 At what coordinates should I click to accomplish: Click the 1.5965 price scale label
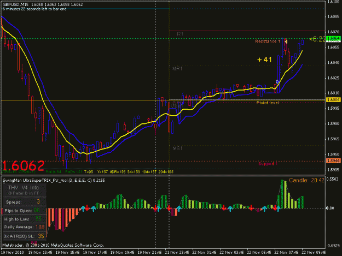[333, 139]
